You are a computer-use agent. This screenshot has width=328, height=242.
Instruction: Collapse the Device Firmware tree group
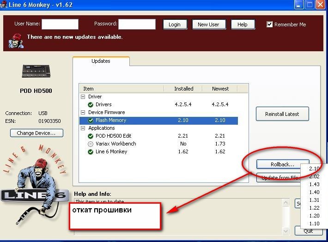(83, 113)
